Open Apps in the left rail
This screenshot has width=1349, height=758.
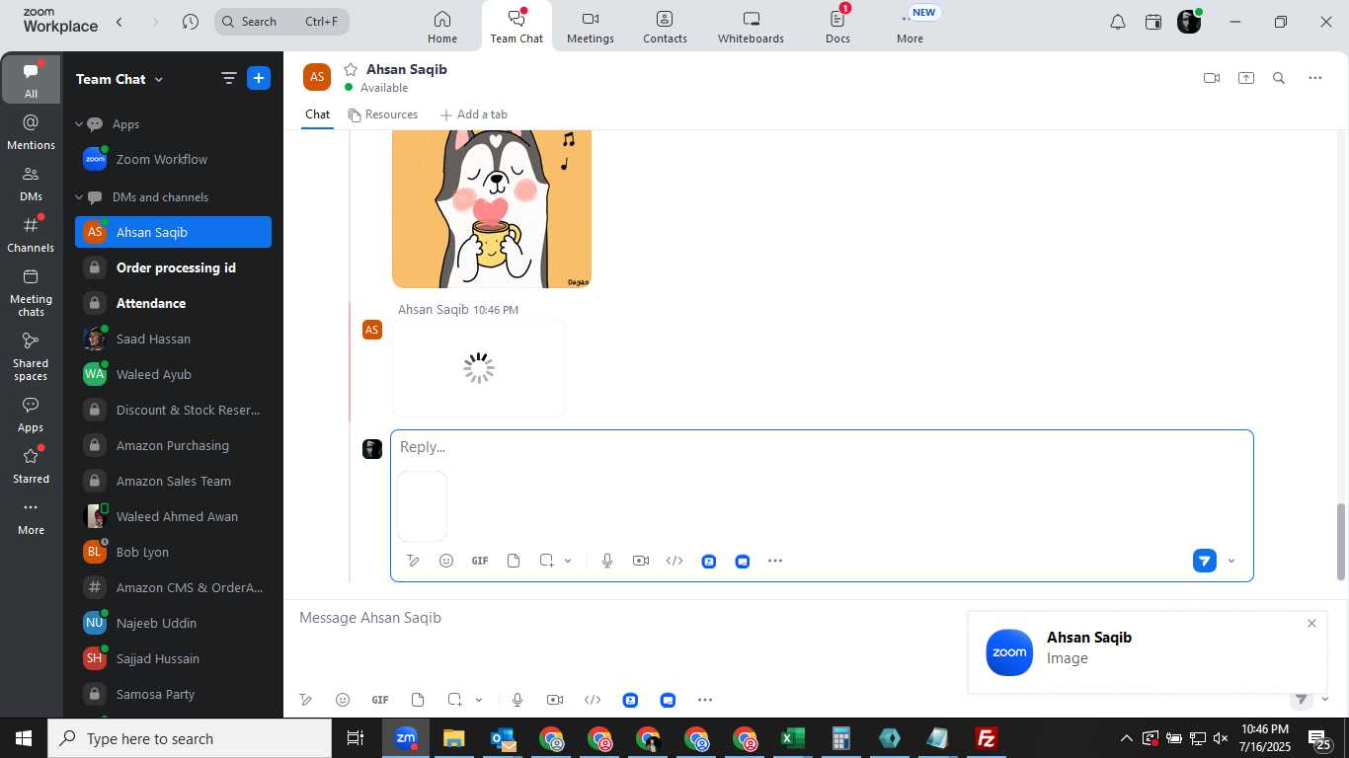click(31, 415)
